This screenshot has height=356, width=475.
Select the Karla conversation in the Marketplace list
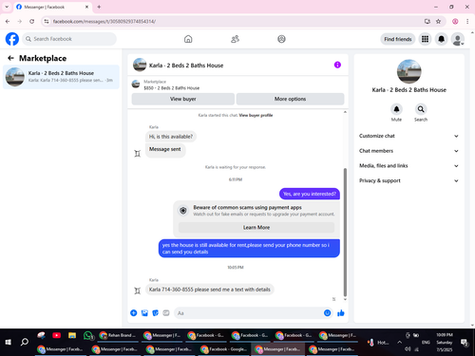[x=61, y=77]
